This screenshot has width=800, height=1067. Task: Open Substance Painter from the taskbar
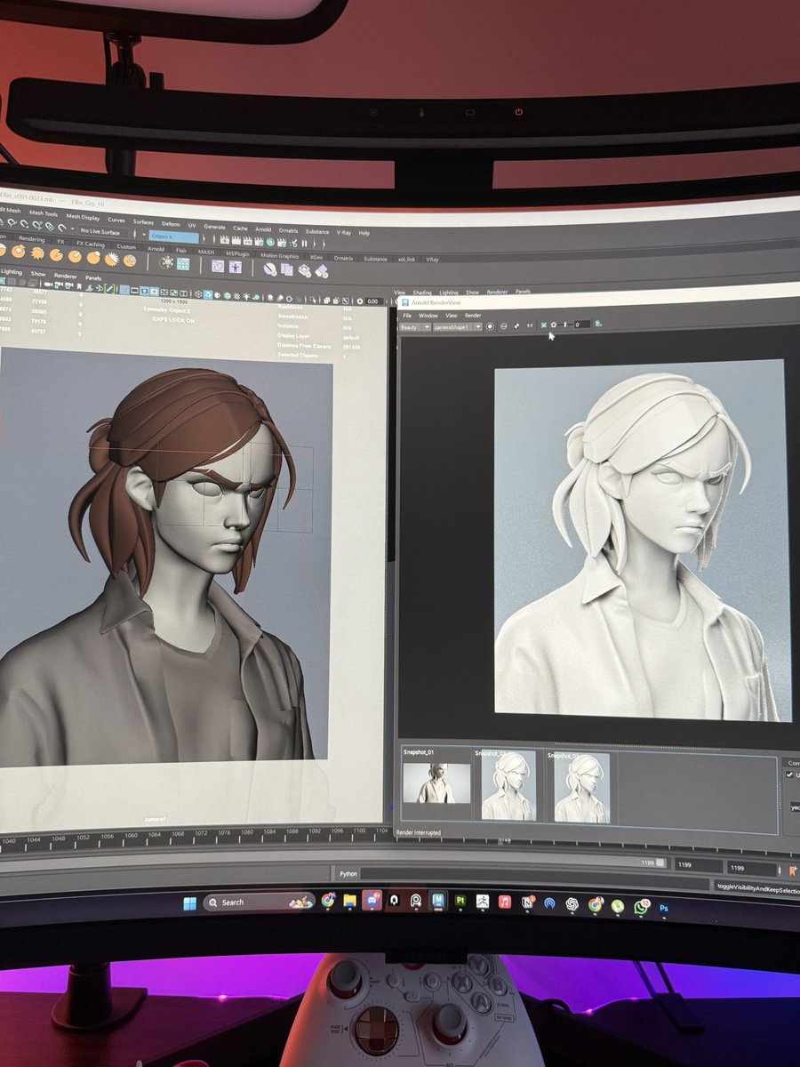[460, 900]
